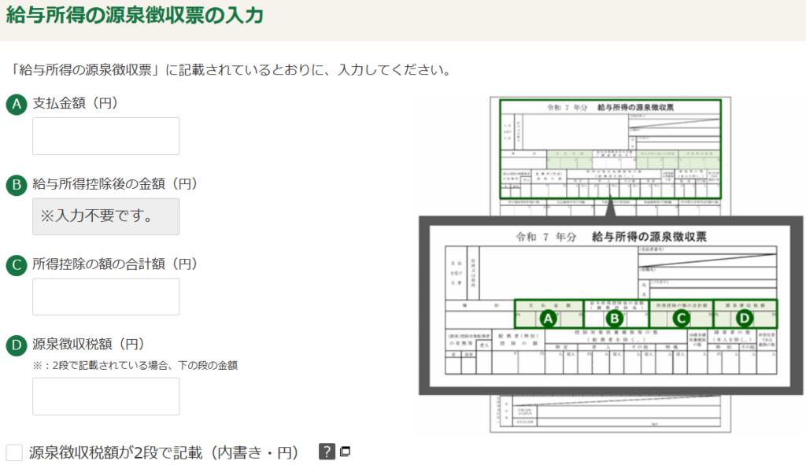Click the green C badge beside 所得控除の額の合計額
Viewport: 806px width, 465px height.
tap(16, 265)
